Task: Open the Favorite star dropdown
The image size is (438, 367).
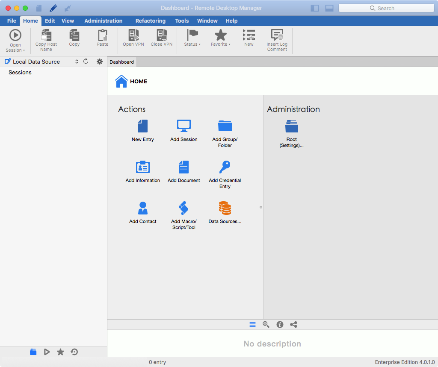Action: tap(220, 38)
